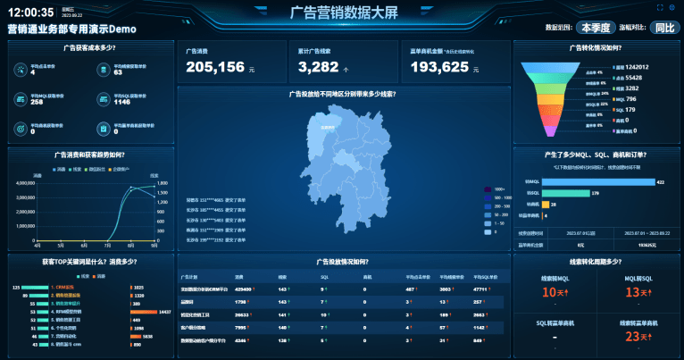Click the 赢单商机金额 193,625 metric card
The height and width of the screenshot is (360, 684).
click(452, 62)
